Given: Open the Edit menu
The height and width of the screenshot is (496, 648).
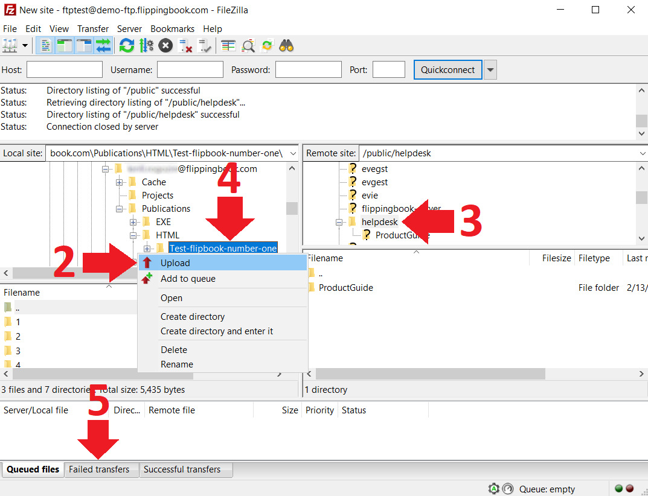Looking at the screenshot, I should point(33,29).
